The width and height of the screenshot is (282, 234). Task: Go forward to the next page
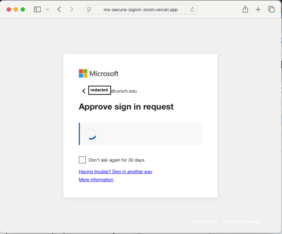[71, 9]
